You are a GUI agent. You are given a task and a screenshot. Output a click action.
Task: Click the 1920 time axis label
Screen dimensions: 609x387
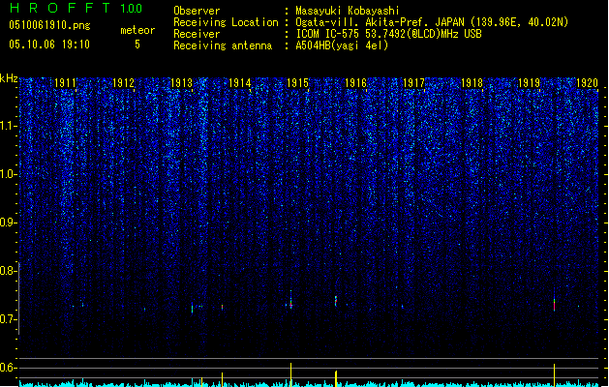(588, 83)
